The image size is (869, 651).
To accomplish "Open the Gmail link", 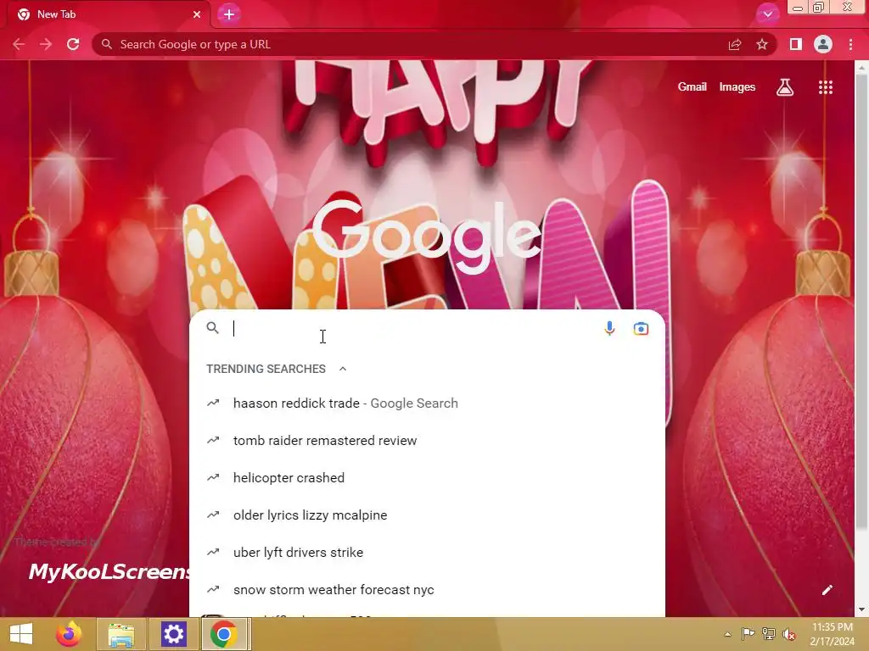I will pos(692,87).
